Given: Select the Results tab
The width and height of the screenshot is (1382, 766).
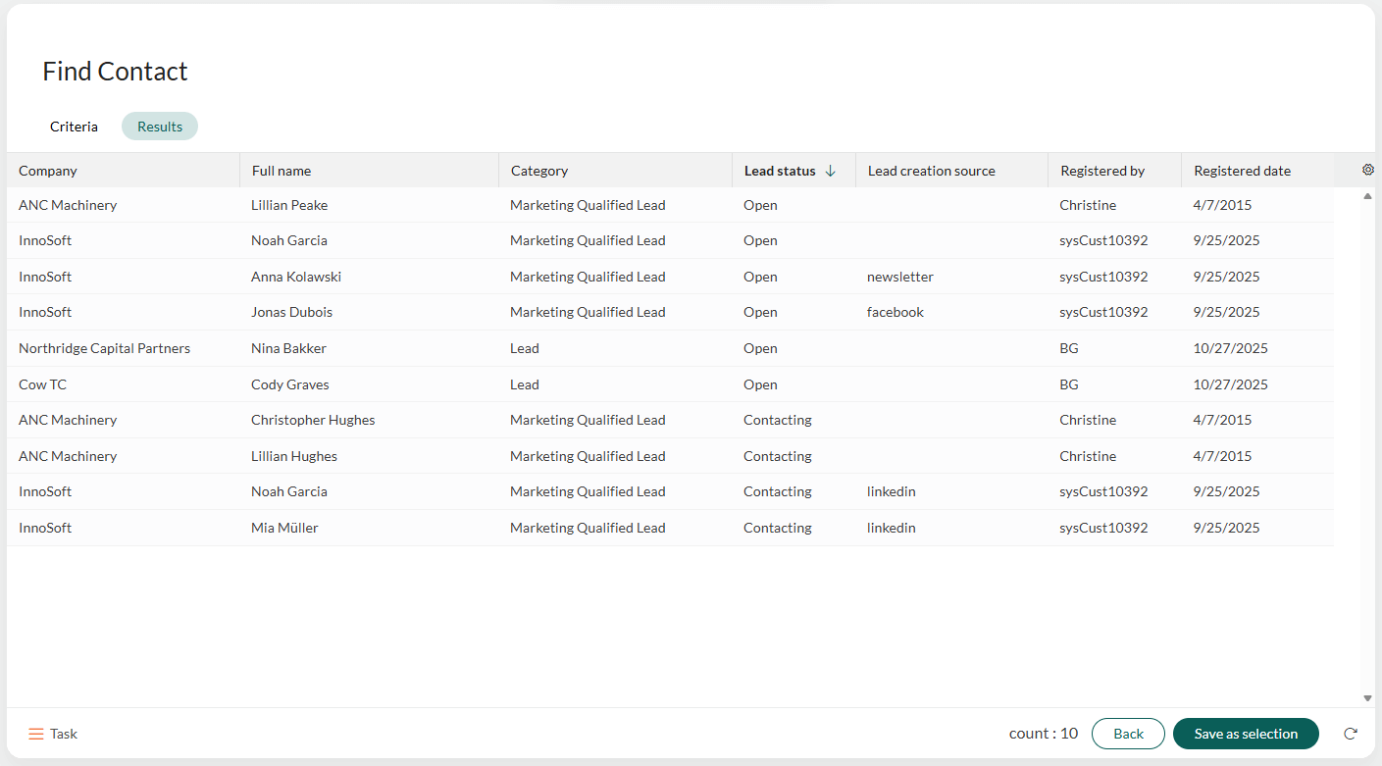Looking at the screenshot, I should point(159,126).
